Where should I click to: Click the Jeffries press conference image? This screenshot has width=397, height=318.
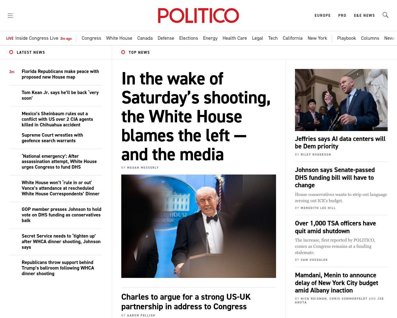[341, 100]
